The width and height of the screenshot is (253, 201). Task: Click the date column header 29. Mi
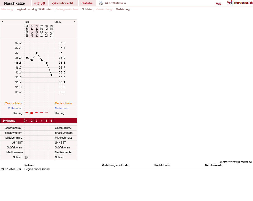tap(52, 27)
